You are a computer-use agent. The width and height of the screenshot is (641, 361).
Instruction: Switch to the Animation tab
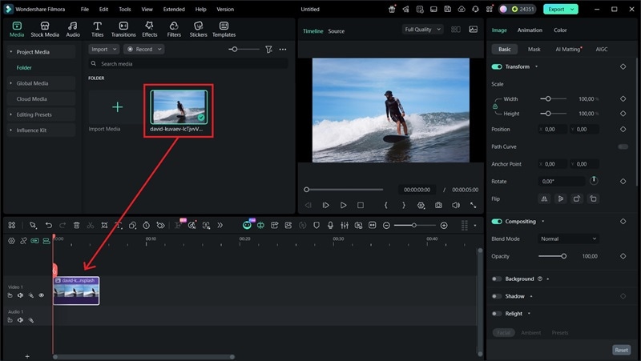click(x=529, y=30)
